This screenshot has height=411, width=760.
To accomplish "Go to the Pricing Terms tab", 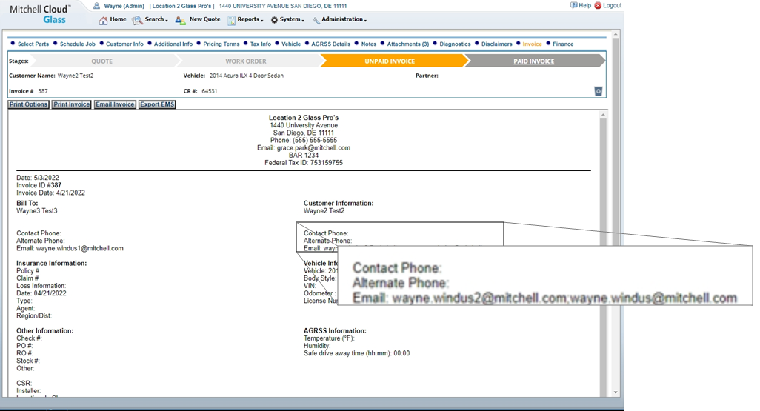I will [221, 44].
